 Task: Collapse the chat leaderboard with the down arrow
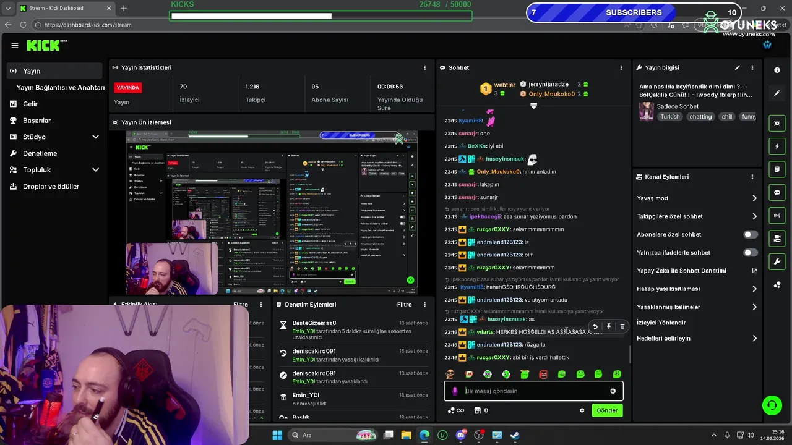533,106
